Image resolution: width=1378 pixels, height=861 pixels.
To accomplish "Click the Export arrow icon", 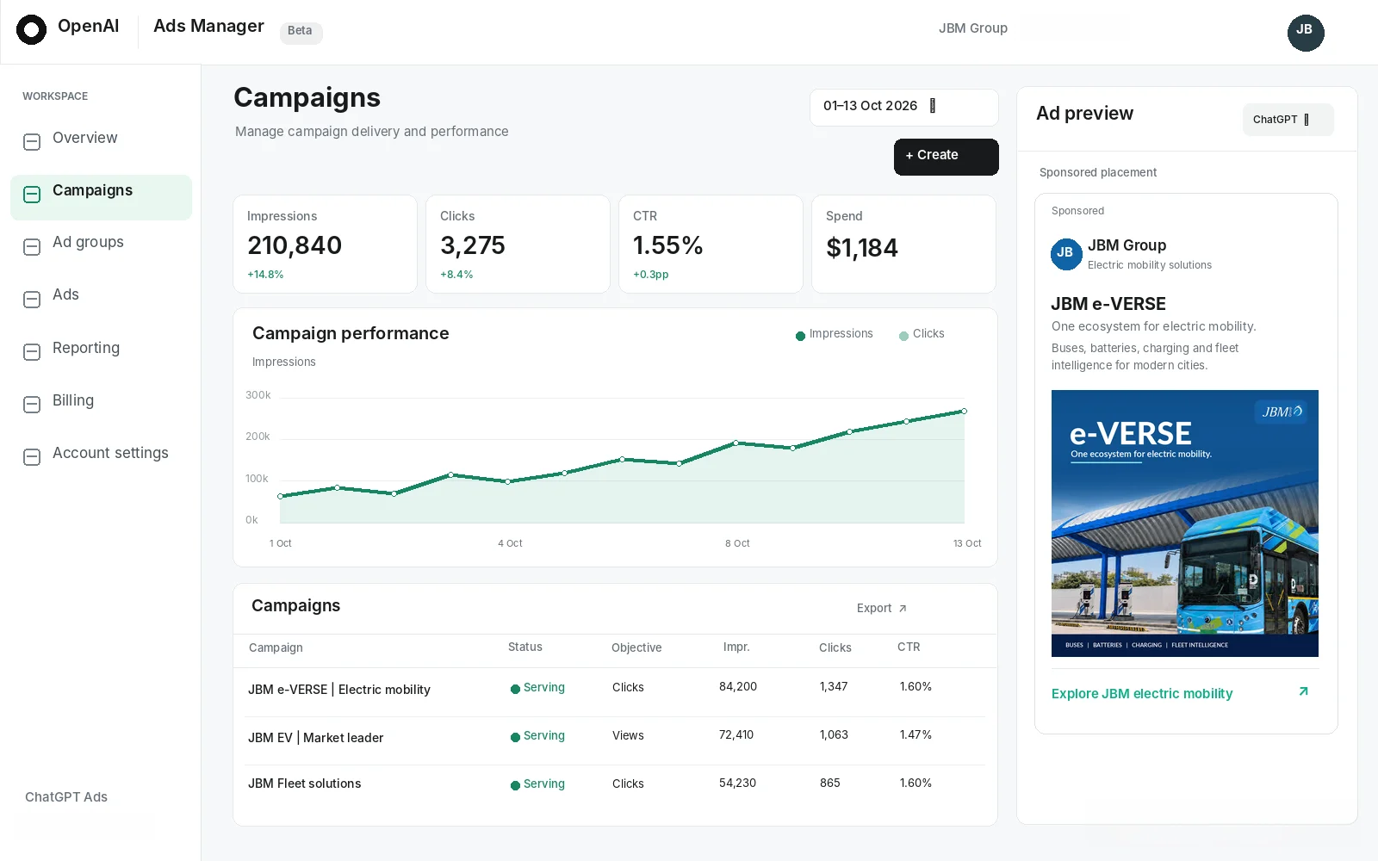I will tap(903, 609).
